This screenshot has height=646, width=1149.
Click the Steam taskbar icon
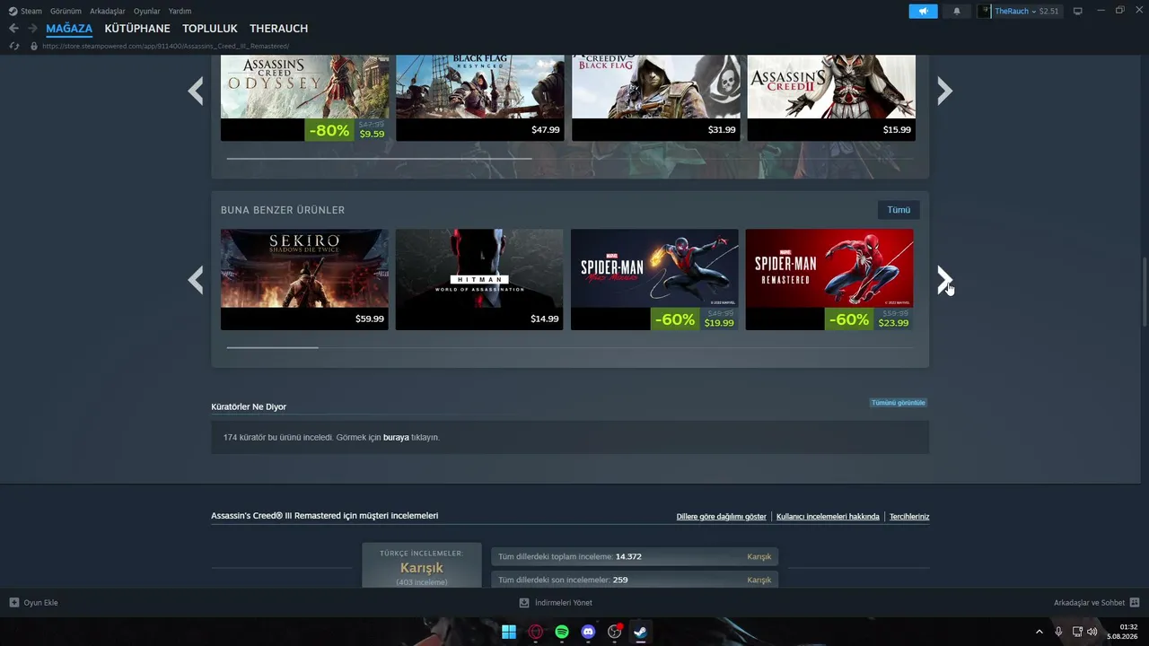click(x=640, y=632)
